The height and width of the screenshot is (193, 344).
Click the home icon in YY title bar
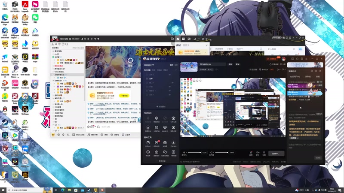point(178,39)
